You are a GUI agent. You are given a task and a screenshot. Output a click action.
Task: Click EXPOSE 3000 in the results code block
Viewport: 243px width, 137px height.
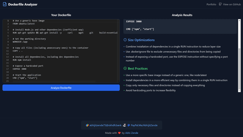pos(134,22)
